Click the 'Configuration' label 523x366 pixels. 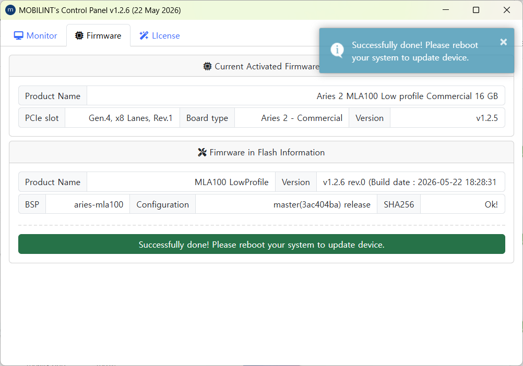162,204
